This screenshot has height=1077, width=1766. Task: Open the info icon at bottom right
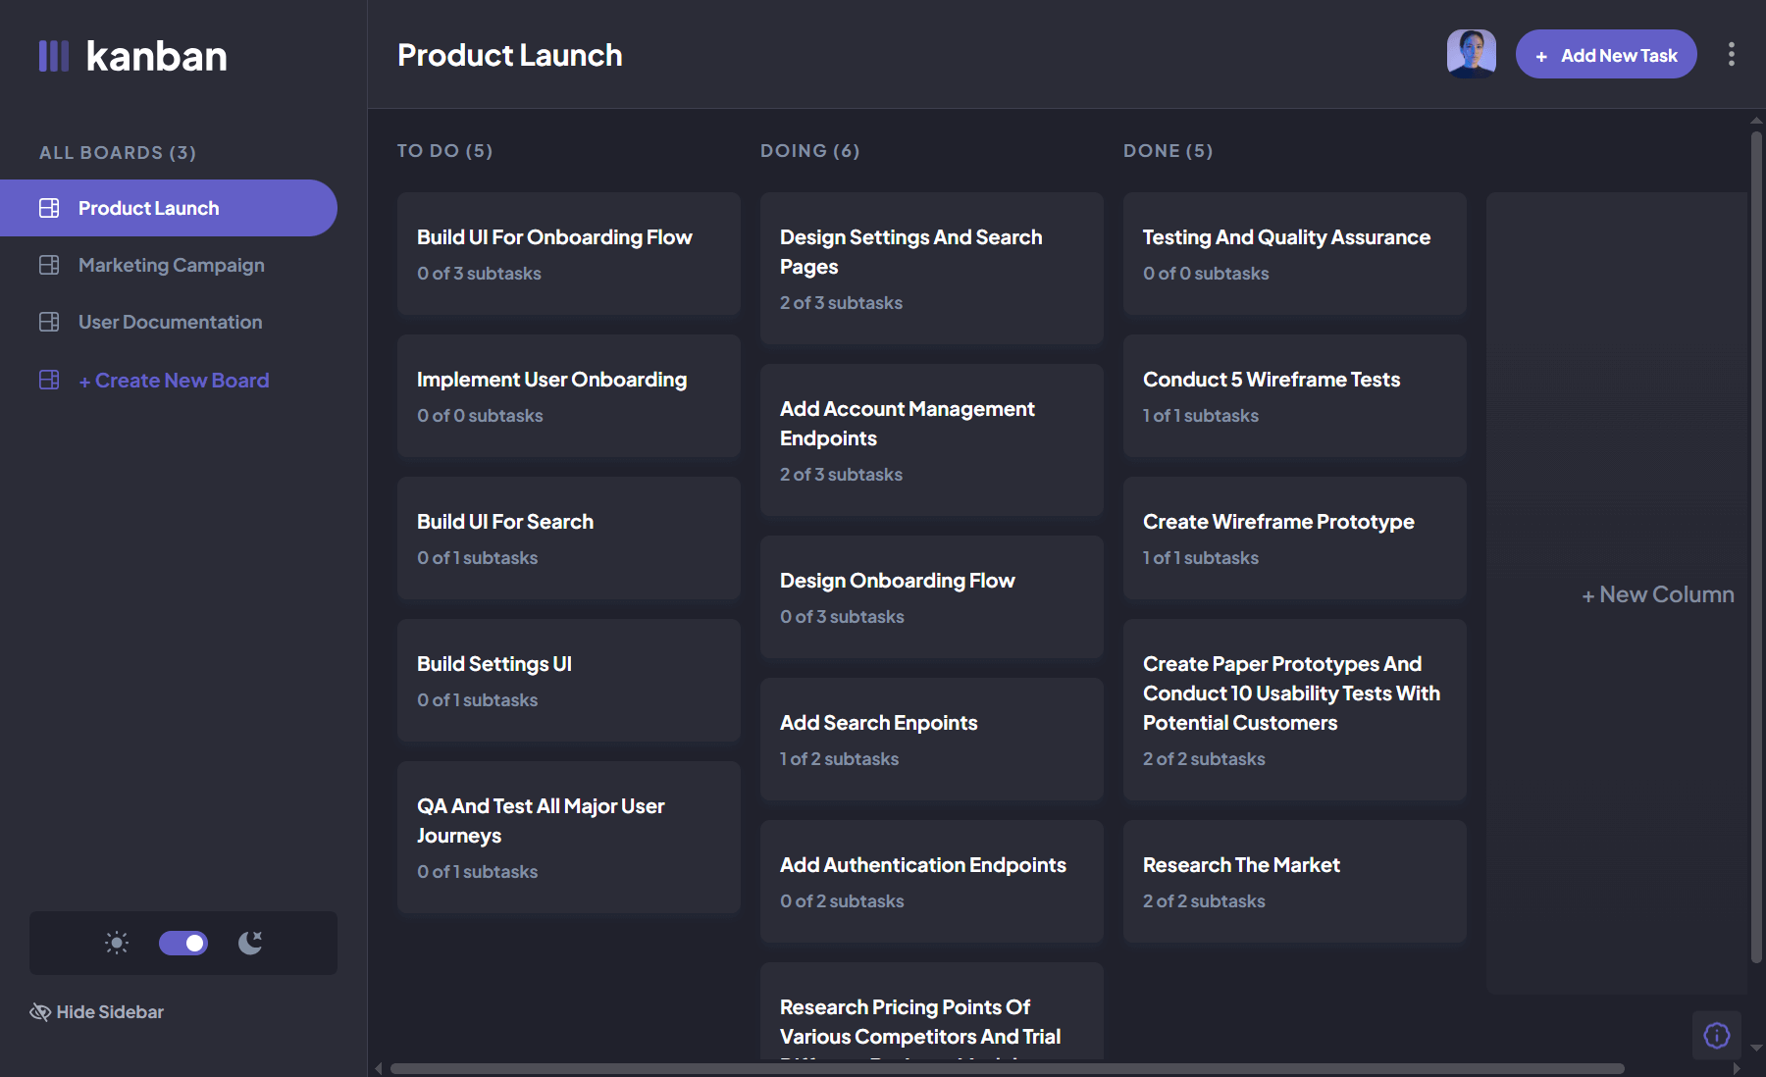(x=1715, y=1035)
